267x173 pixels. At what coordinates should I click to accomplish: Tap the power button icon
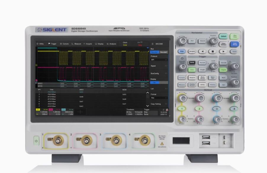36,141
